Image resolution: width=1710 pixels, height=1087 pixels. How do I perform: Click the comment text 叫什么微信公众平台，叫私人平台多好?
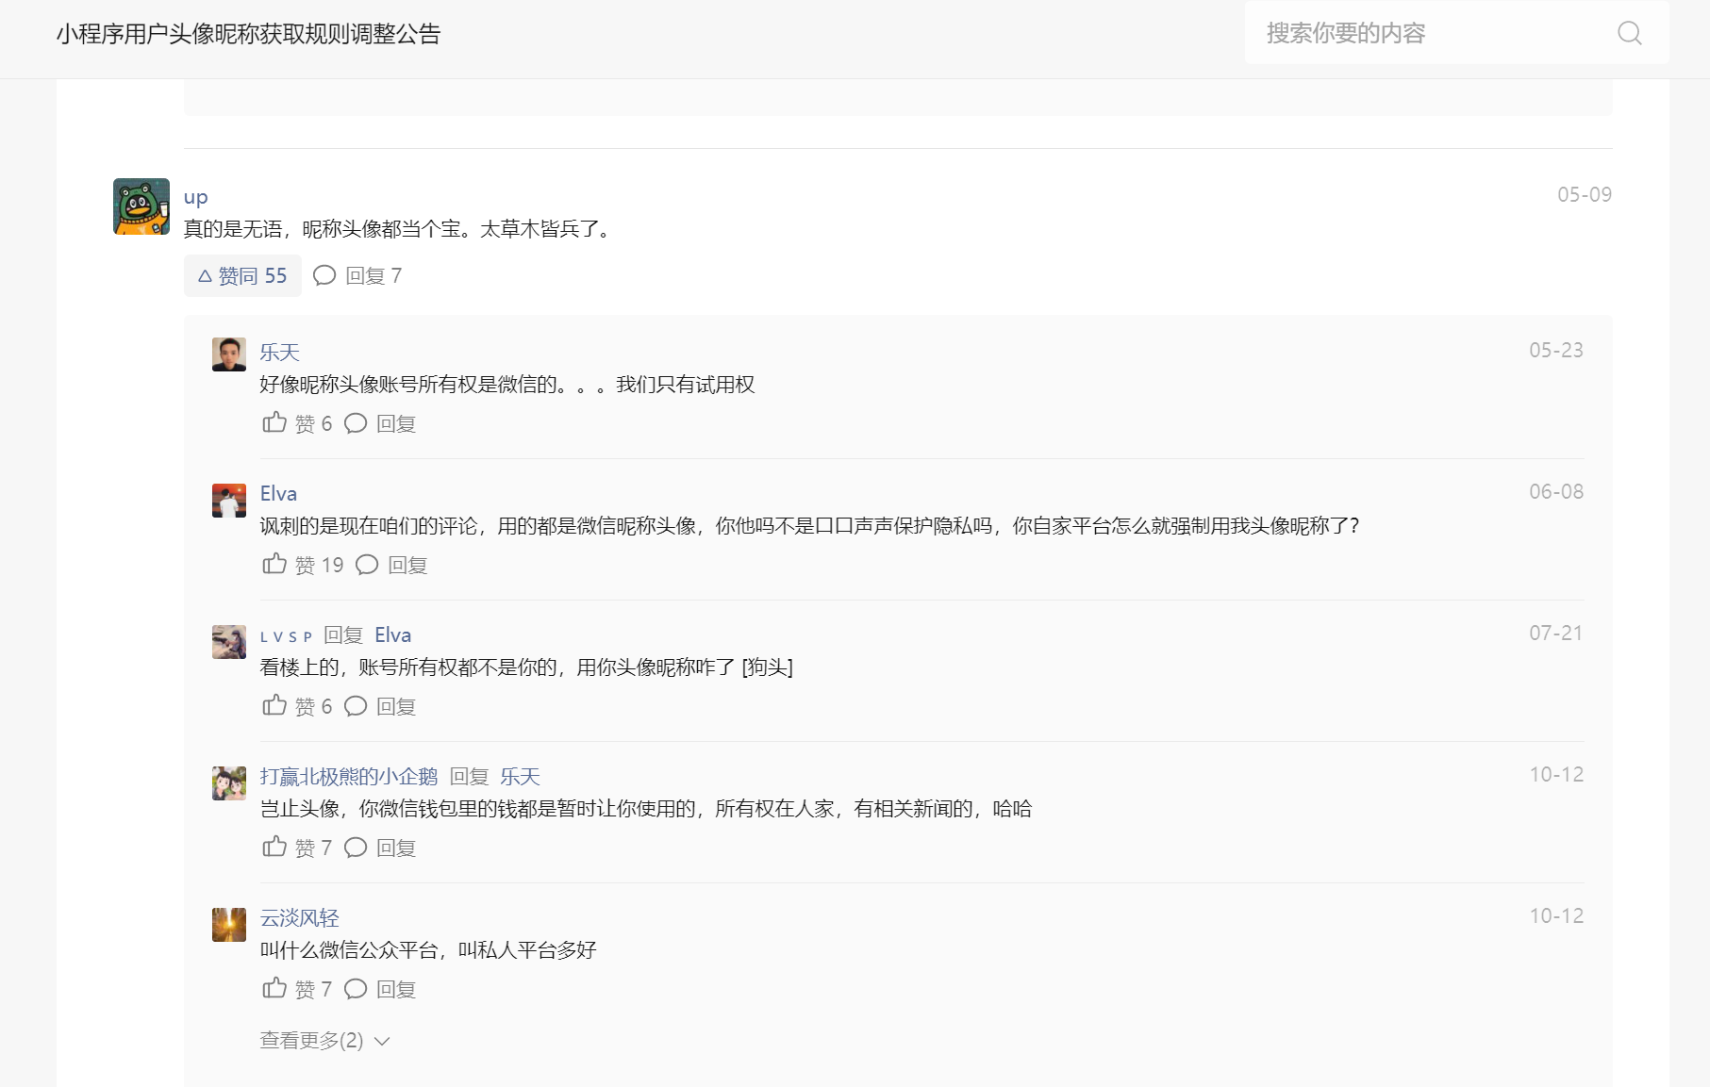428,950
